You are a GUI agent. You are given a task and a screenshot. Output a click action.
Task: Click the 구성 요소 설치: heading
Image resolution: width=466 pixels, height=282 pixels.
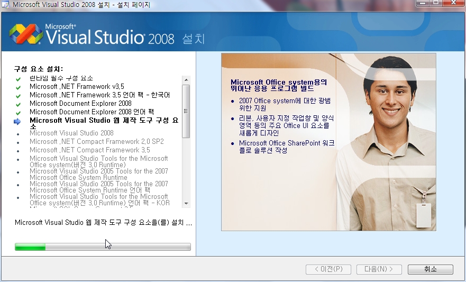[39, 69]
